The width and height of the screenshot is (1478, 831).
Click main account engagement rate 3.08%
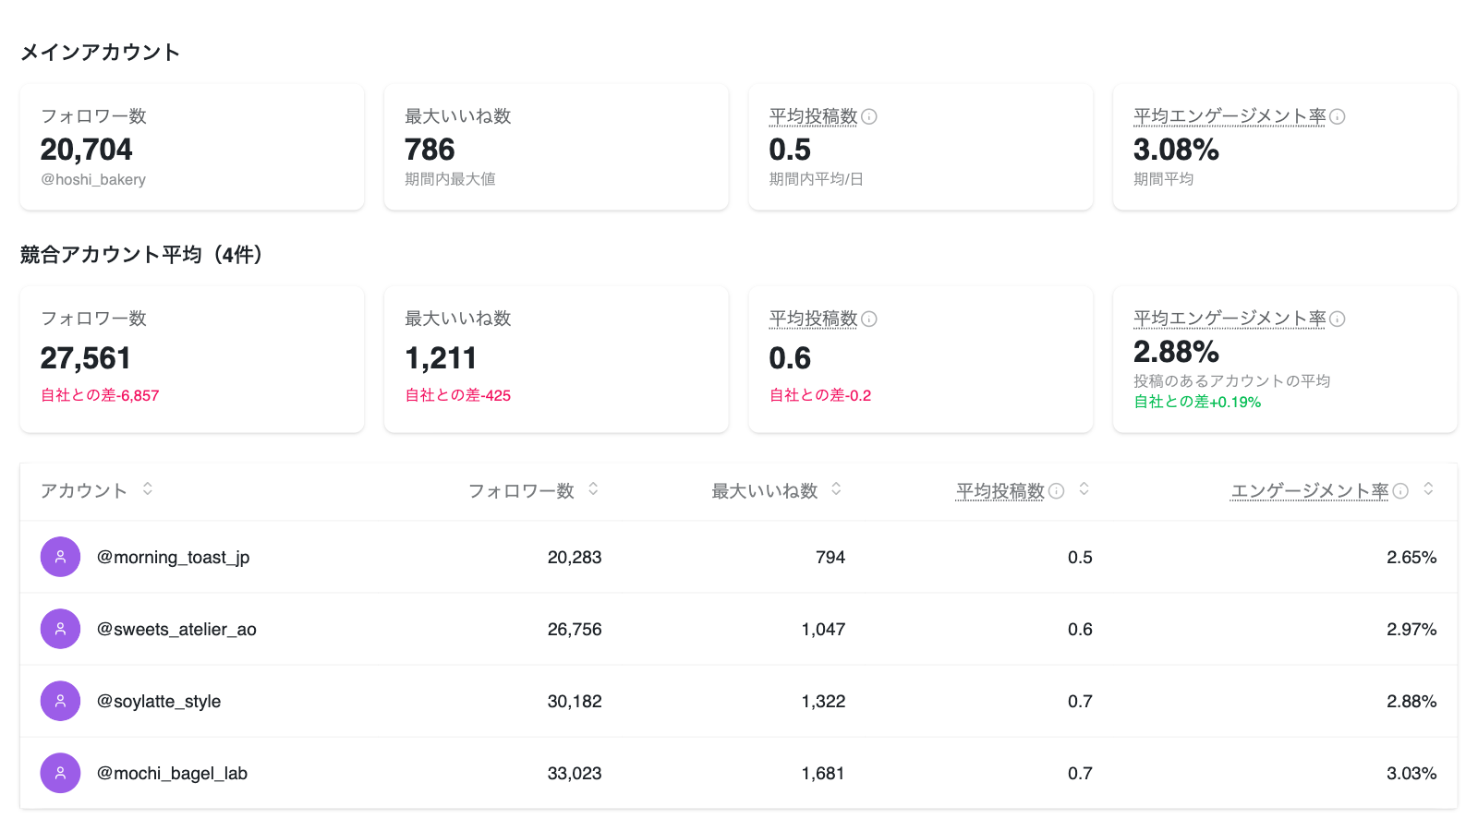click(1176, 150)
